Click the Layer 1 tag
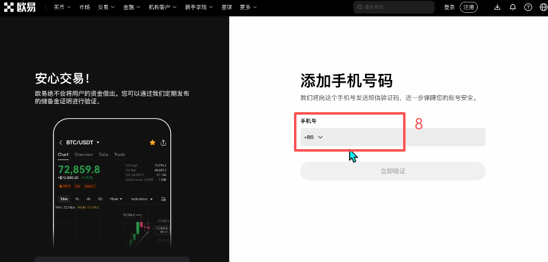 click(90, 186)
